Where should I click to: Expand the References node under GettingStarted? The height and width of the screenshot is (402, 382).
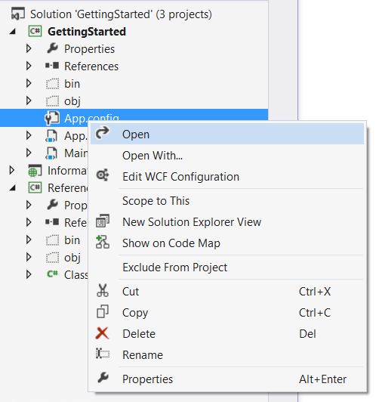29,66
